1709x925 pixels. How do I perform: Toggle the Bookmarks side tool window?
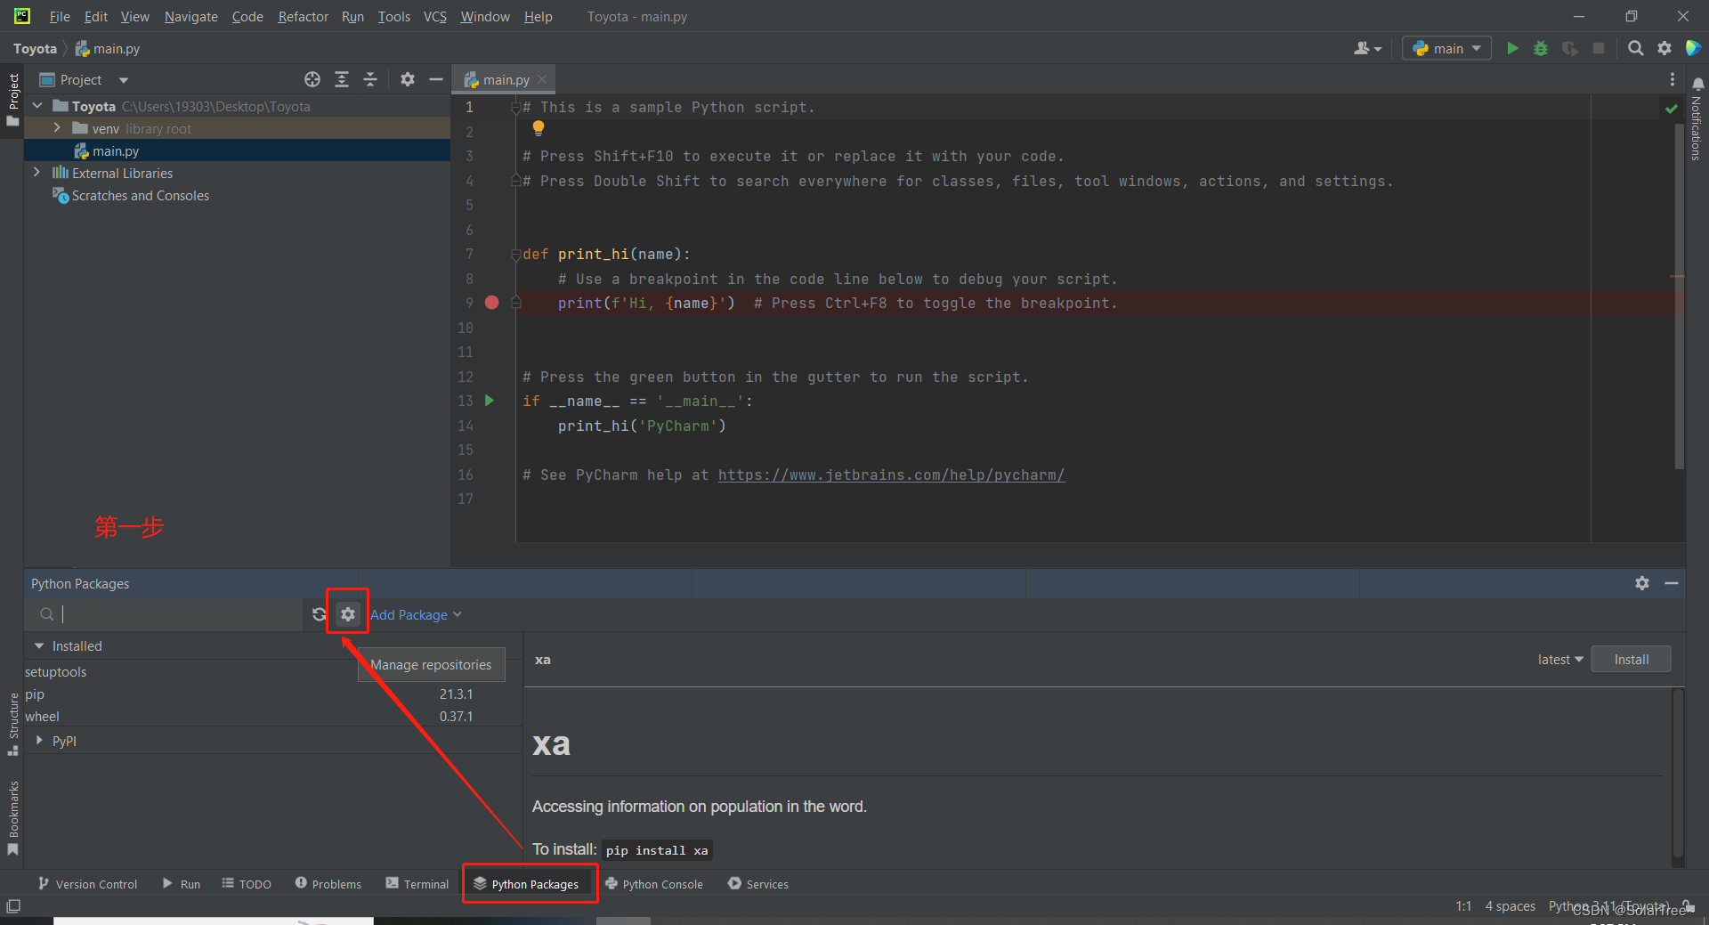(13, 817)
